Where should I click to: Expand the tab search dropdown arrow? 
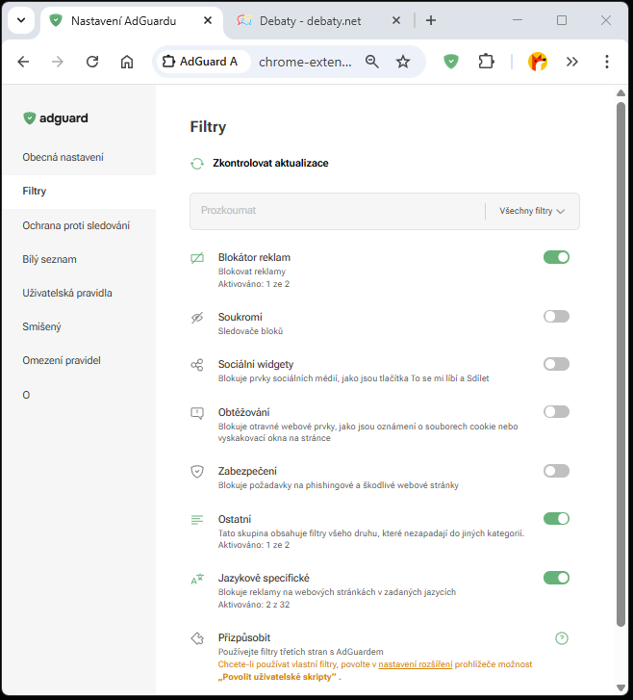(x=20, y=20)
